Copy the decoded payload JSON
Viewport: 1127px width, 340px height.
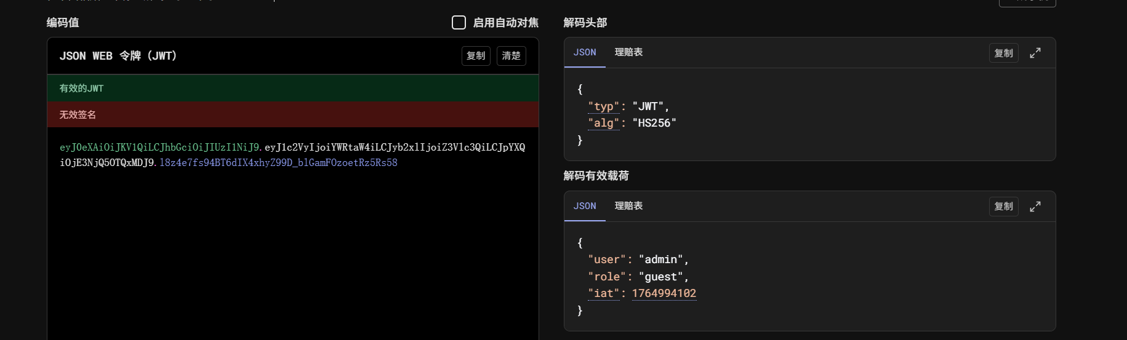[x=1003, y=207]
